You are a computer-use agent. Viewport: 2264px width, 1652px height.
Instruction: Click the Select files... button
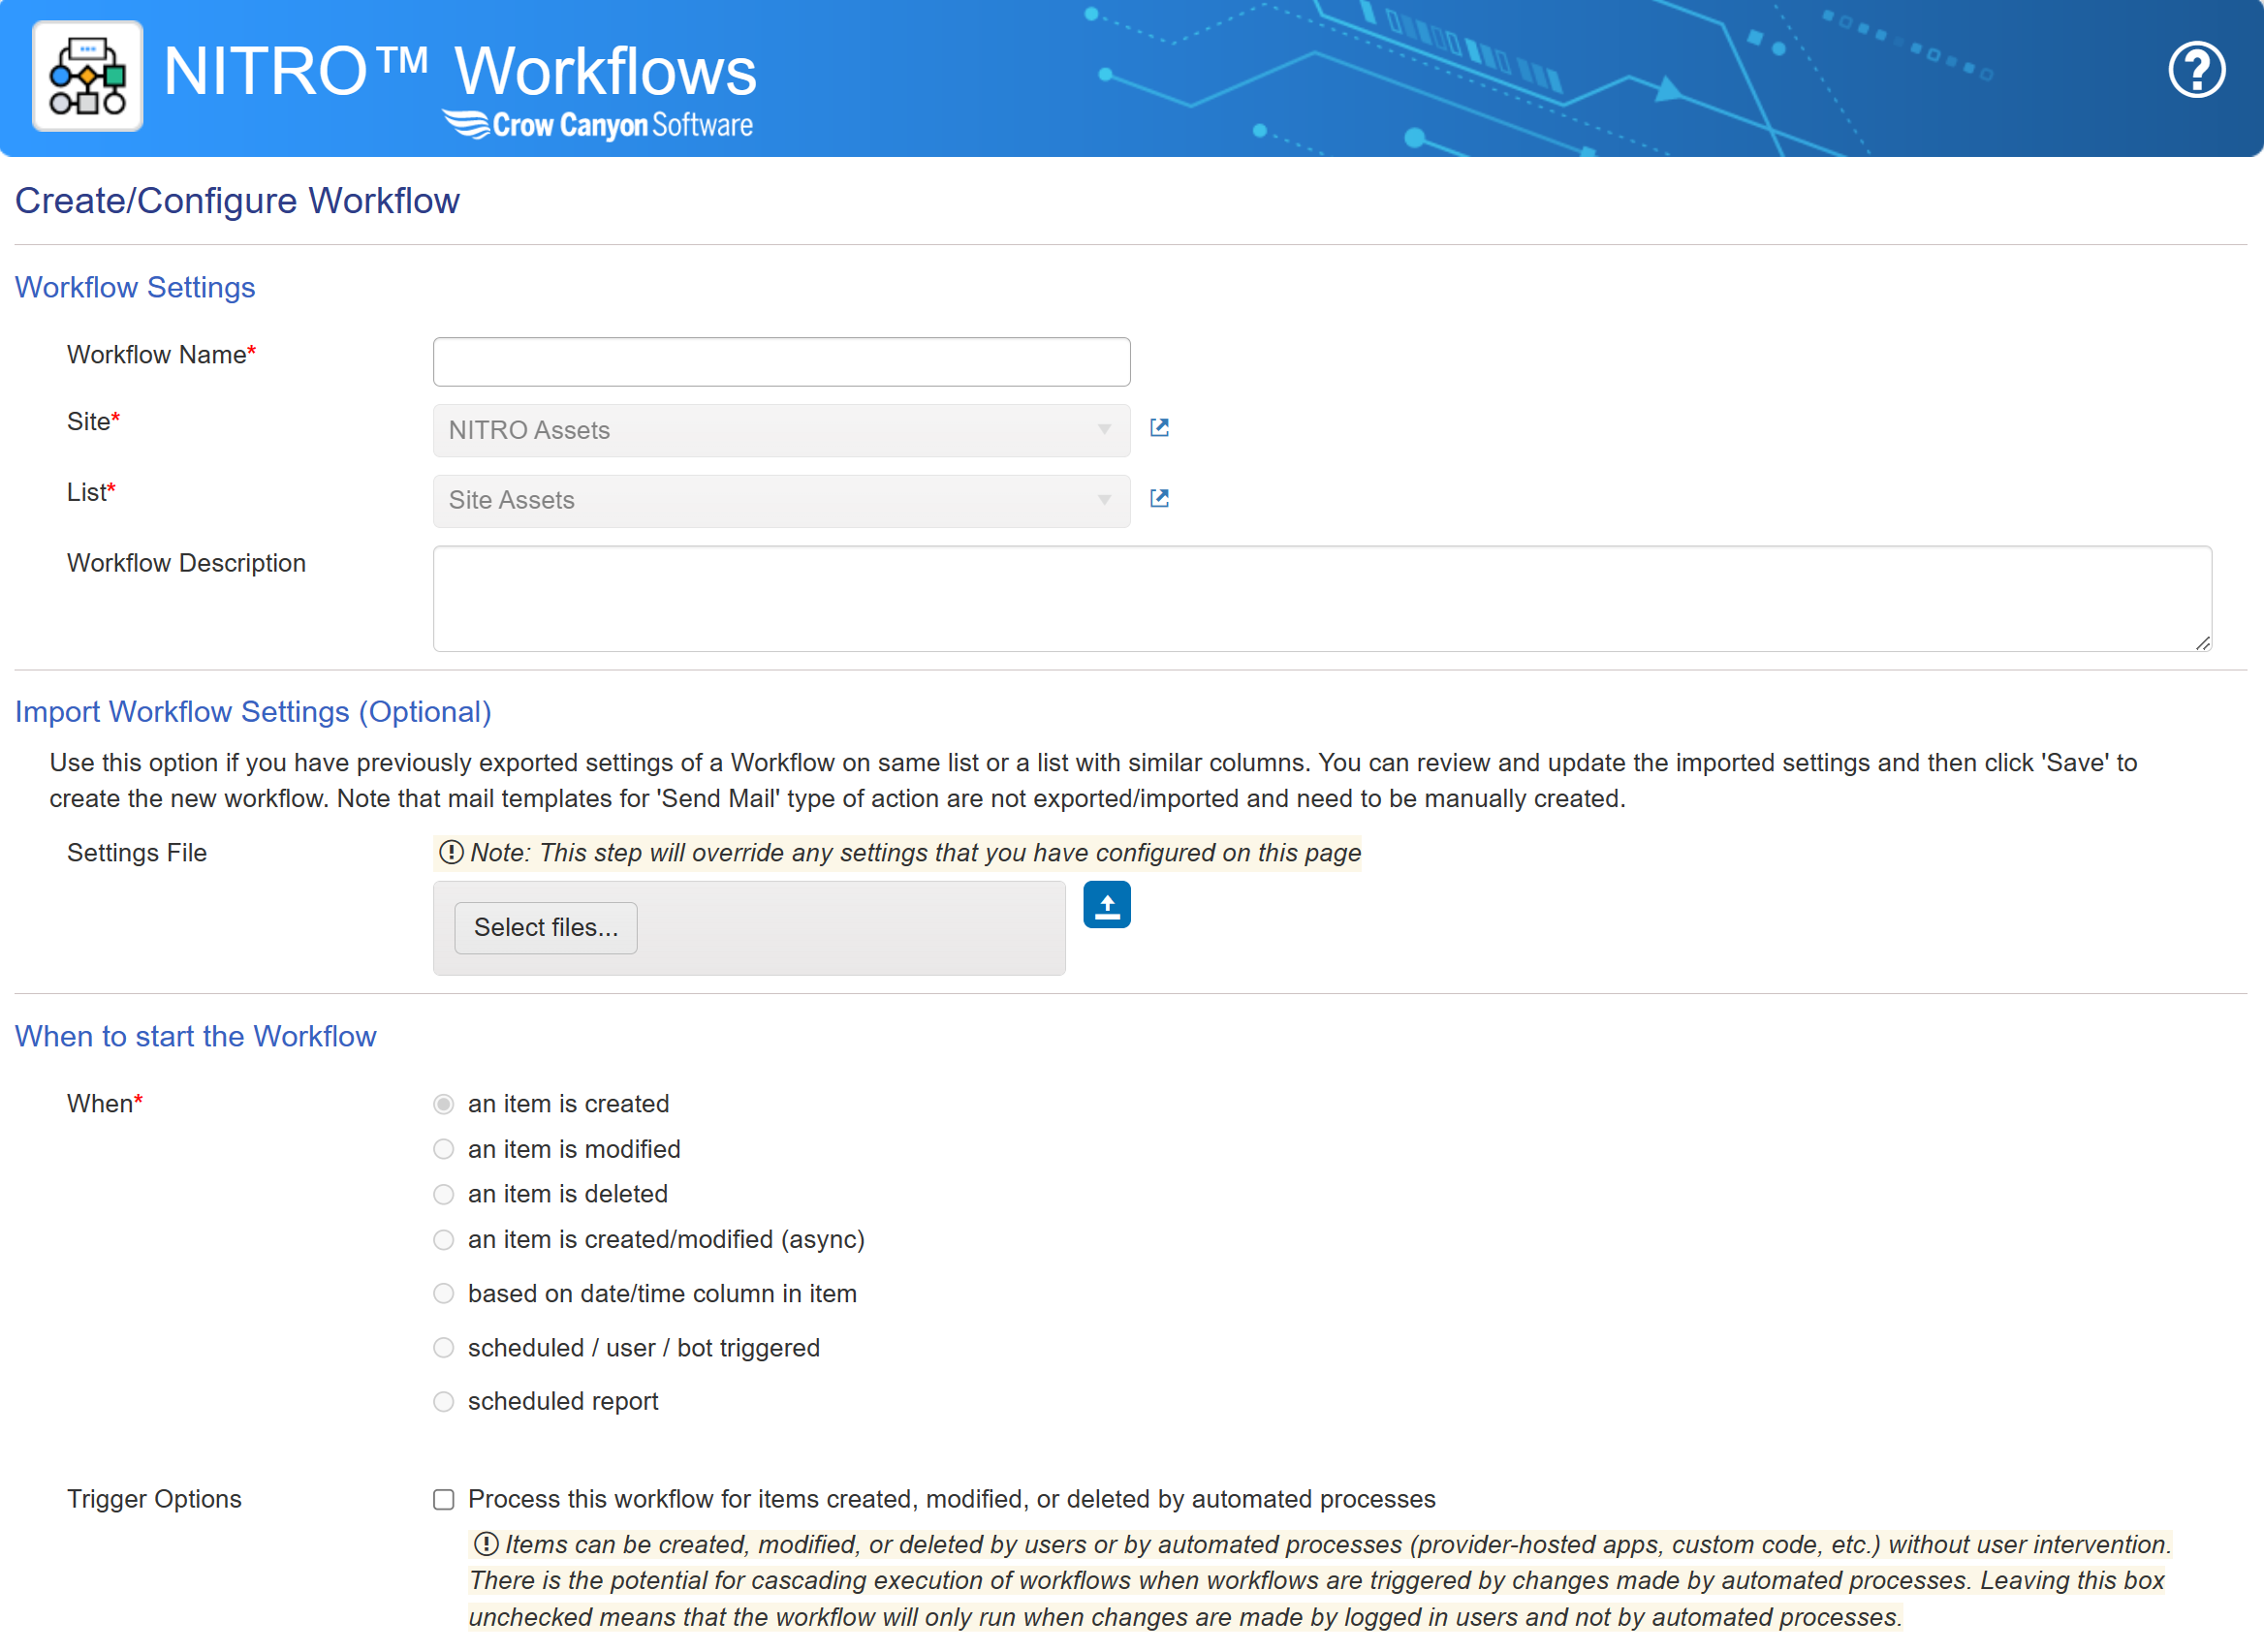545,928
